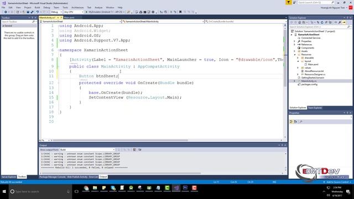Image resolution: width=354 pixels, height=199 pixels.
Task: Click Add to Source Control in status bar
Action: tap(337, 182)
